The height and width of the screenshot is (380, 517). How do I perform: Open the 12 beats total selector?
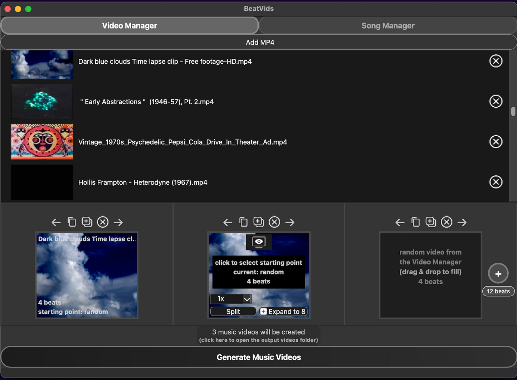click(x=498, y=291)
